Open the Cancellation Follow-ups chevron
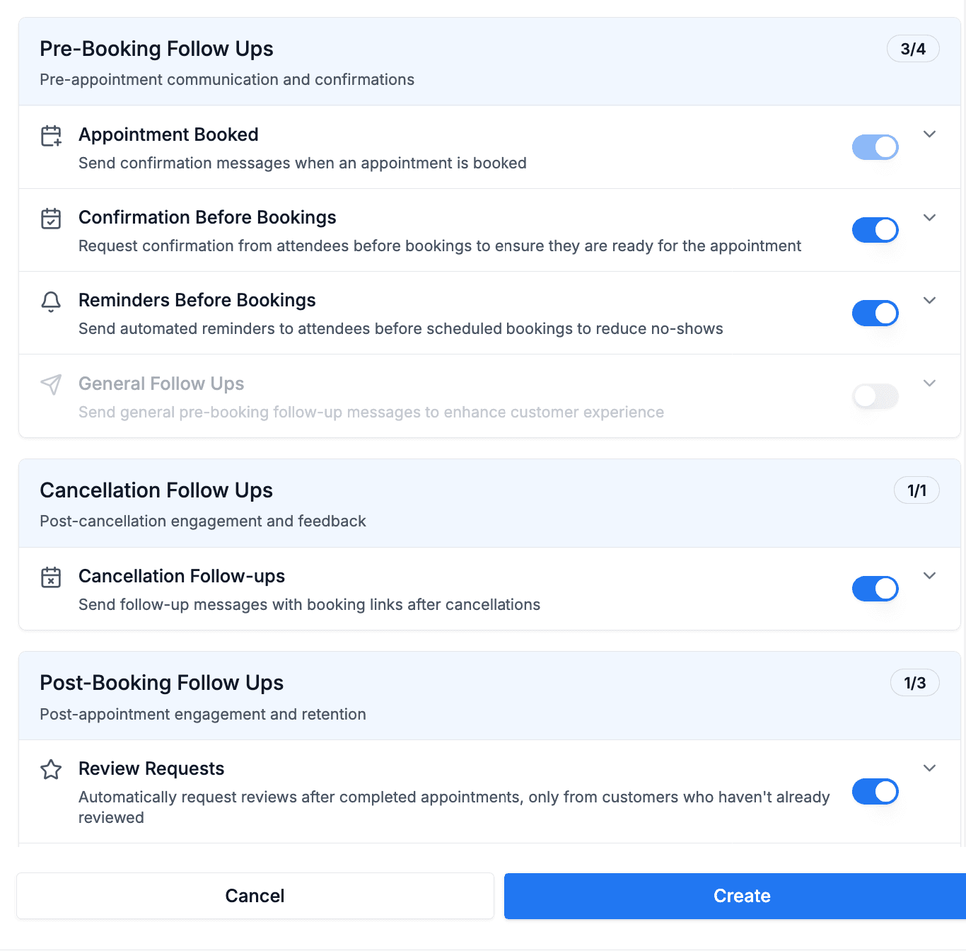Viewport: 966px width, 951px height. coord(929,575)
